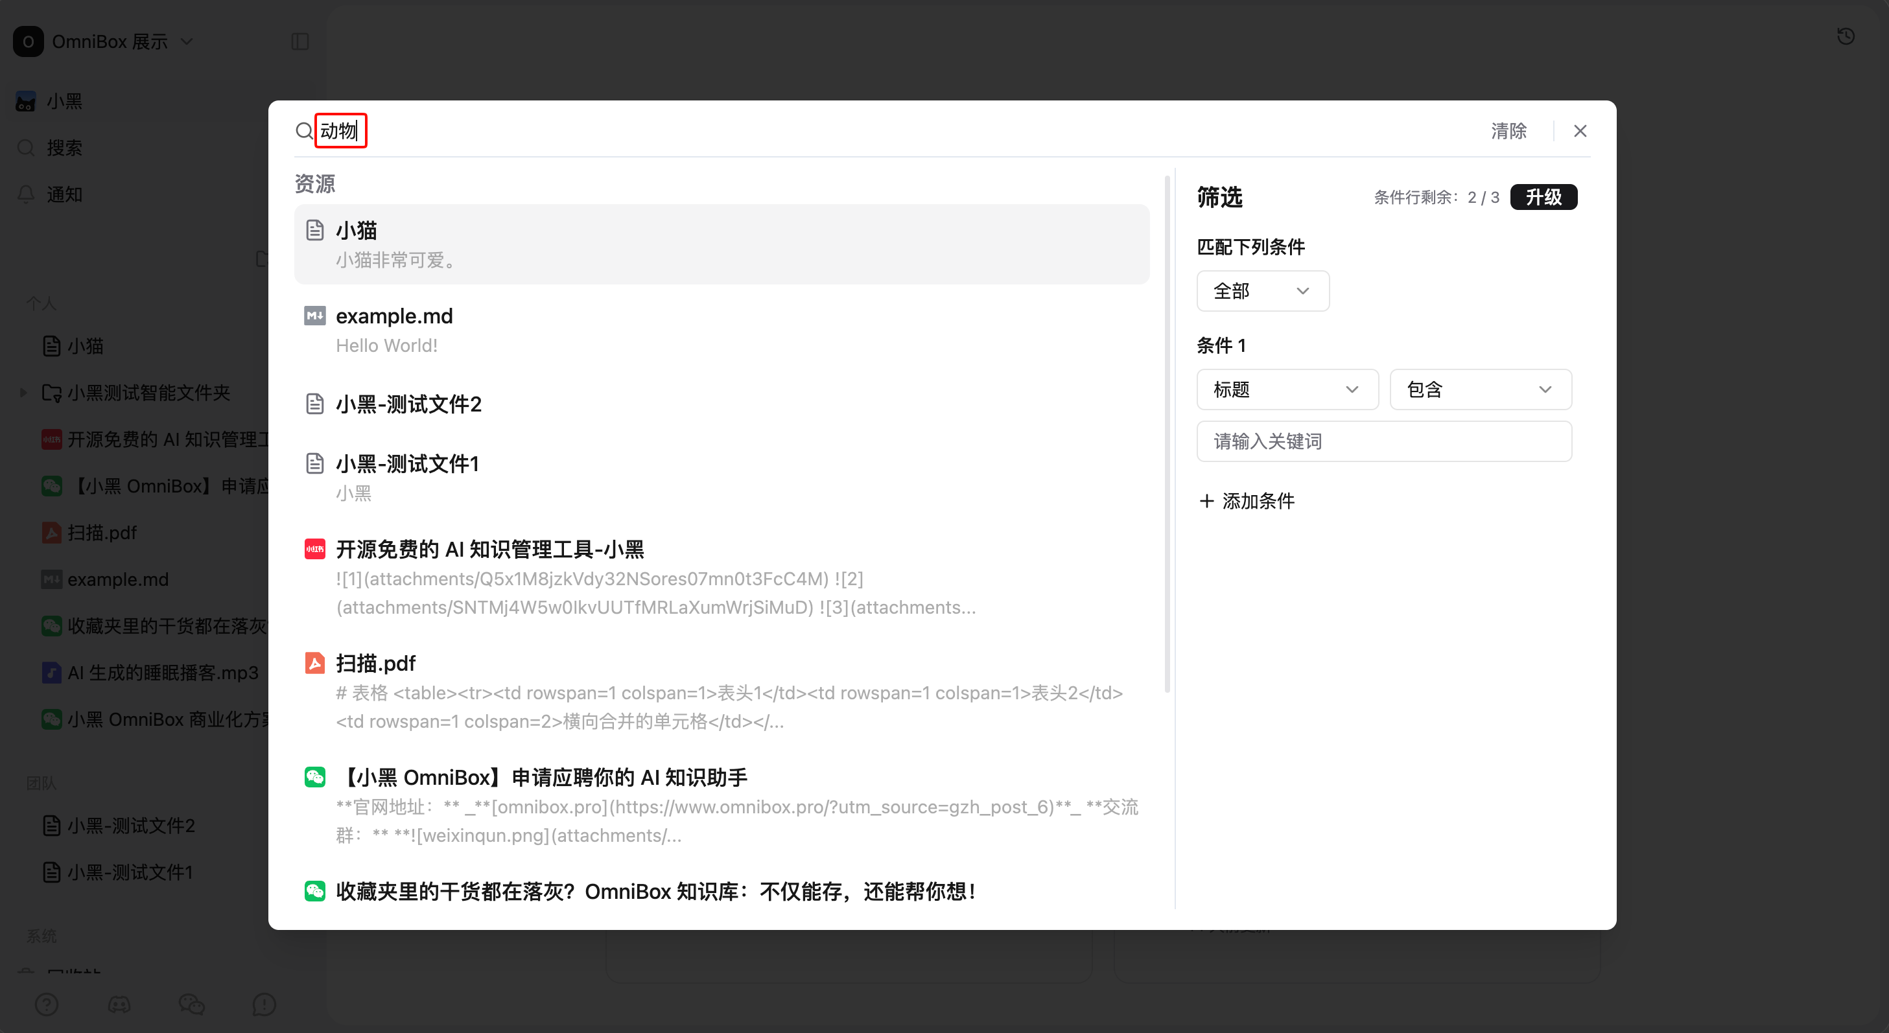This screenshot has width=1889, height=1033.
Task: Click document icon beside 小猫 result
Action: [x=314, y=230]
